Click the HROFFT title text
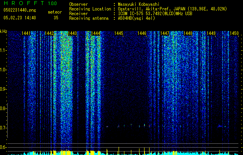This screenshot has height=155, width=243. pos(24,3)
